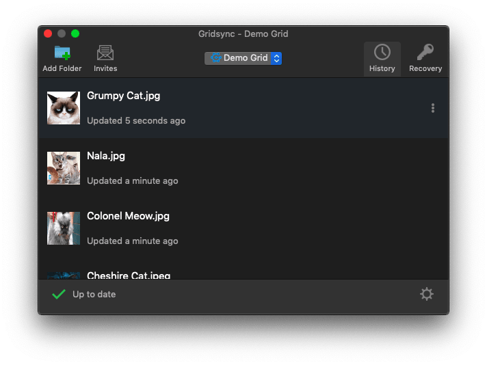Select the Grumpy Cat.jpg thumbnail
Image resolution: width=487 pixels, height=365 pixels.
(64, 108)
